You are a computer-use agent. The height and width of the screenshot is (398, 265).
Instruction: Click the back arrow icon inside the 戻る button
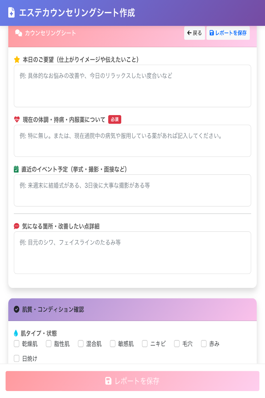(189, 33)
